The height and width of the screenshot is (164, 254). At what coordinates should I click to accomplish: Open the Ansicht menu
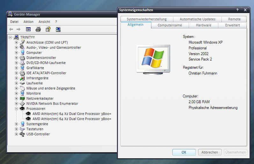(x=44, y=22)
